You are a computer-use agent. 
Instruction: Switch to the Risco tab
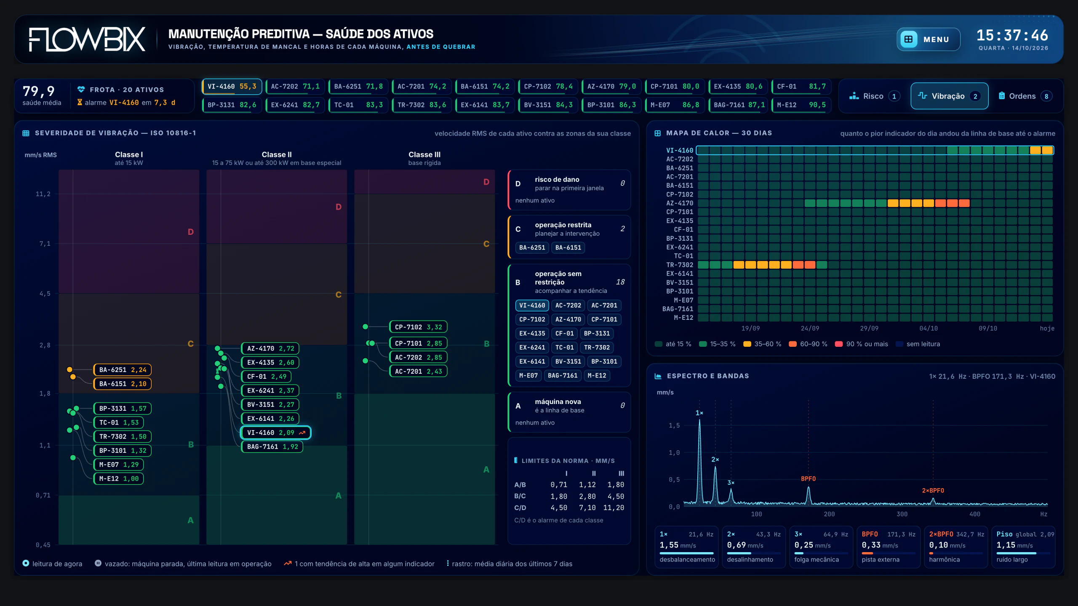point(875,96)
